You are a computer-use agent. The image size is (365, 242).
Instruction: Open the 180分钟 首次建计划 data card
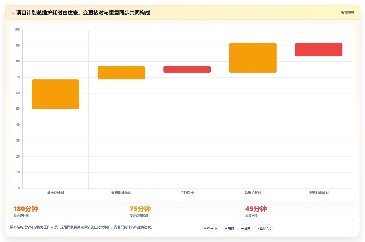tap(67, 211)
